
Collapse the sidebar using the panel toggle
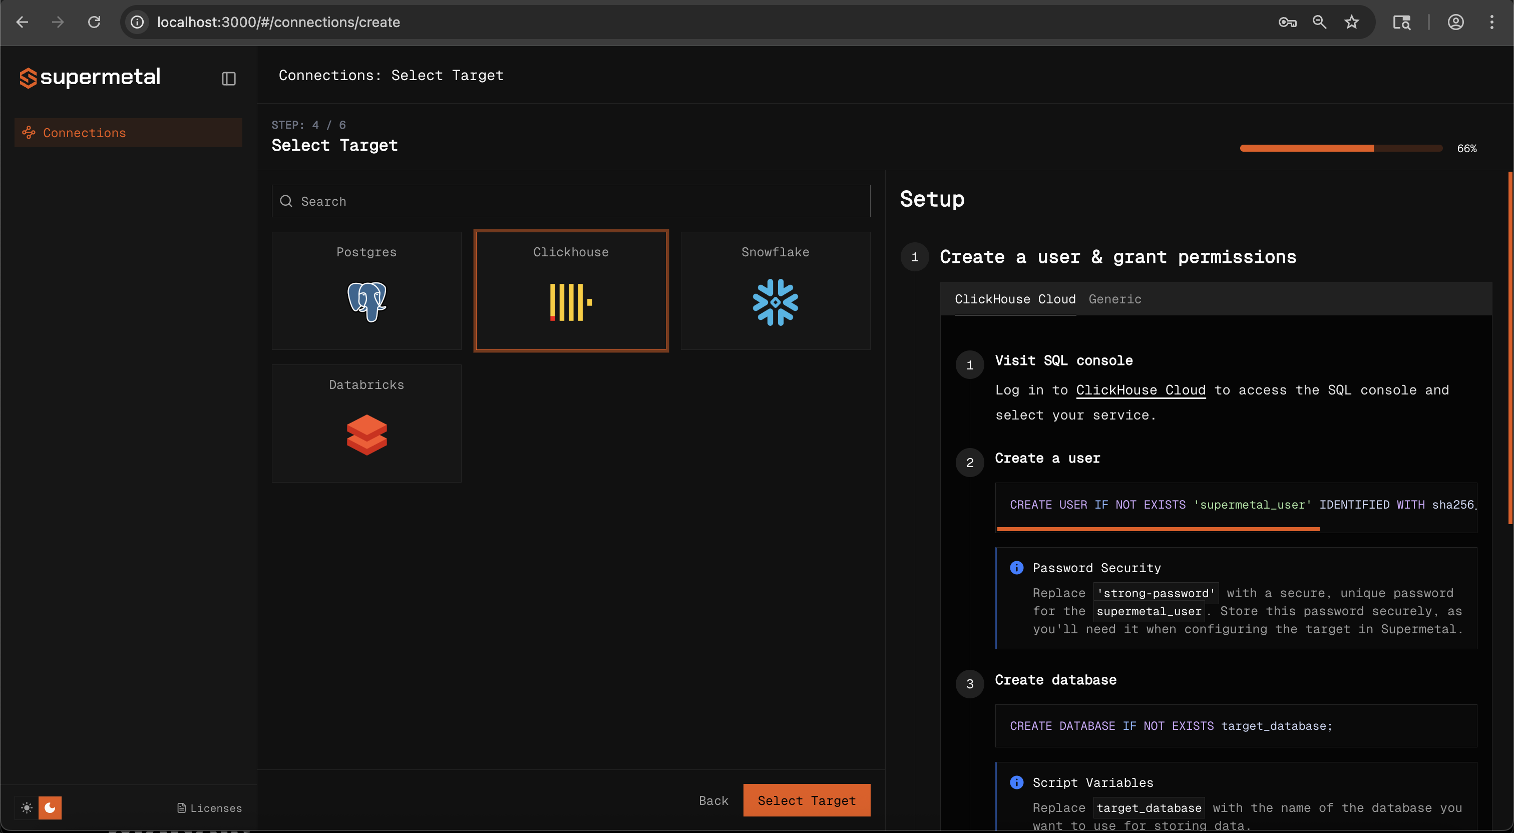tap(229, 78)
